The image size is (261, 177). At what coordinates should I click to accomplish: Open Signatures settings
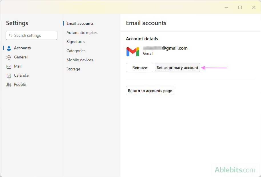pyautogui.click(x=76, y=42)
